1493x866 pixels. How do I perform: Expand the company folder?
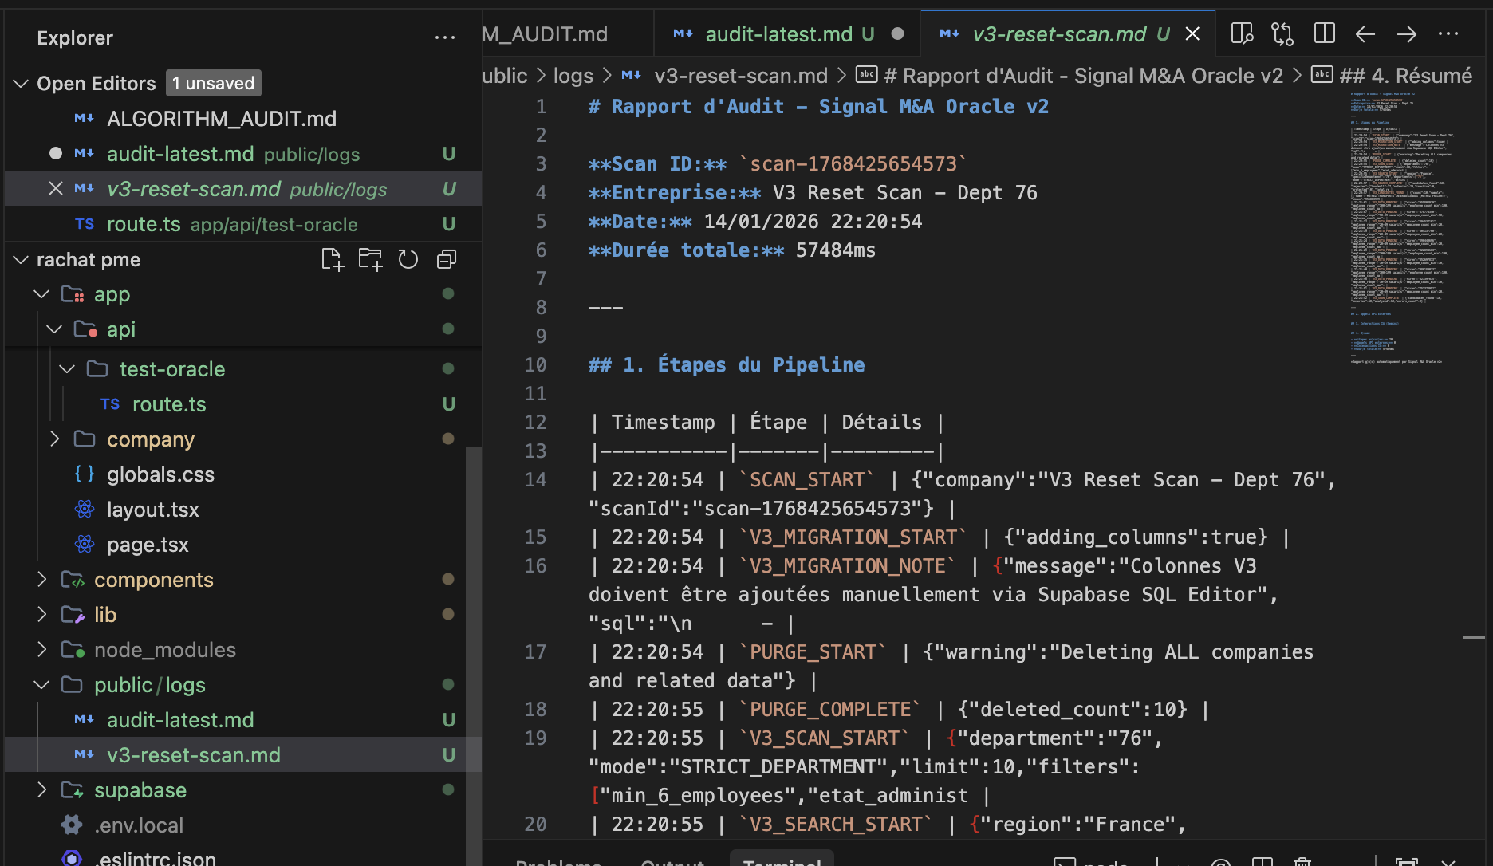[55, 439]
